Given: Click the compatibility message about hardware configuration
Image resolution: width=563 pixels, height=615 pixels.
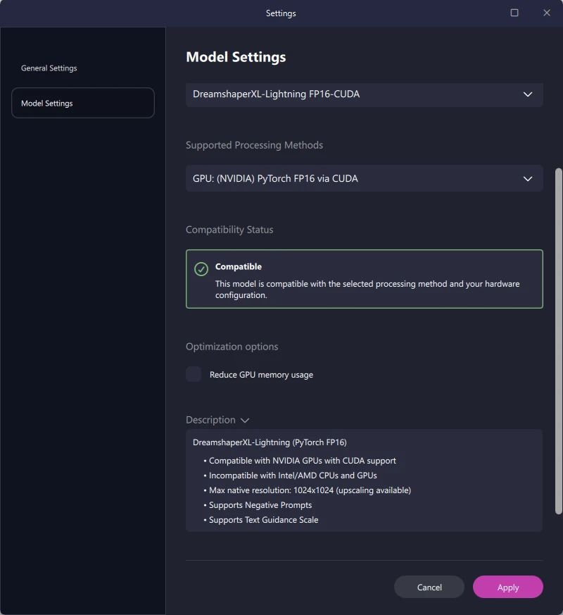Looking at the screenshot, I should (x=367, y=290).
